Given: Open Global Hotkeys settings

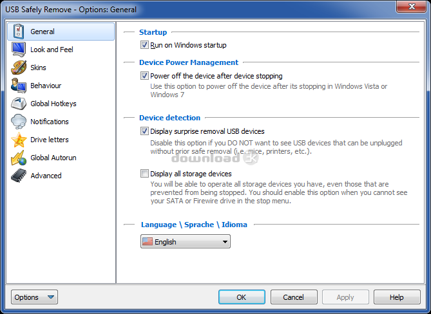Looking at the screenshot, I should pos(61,104).
